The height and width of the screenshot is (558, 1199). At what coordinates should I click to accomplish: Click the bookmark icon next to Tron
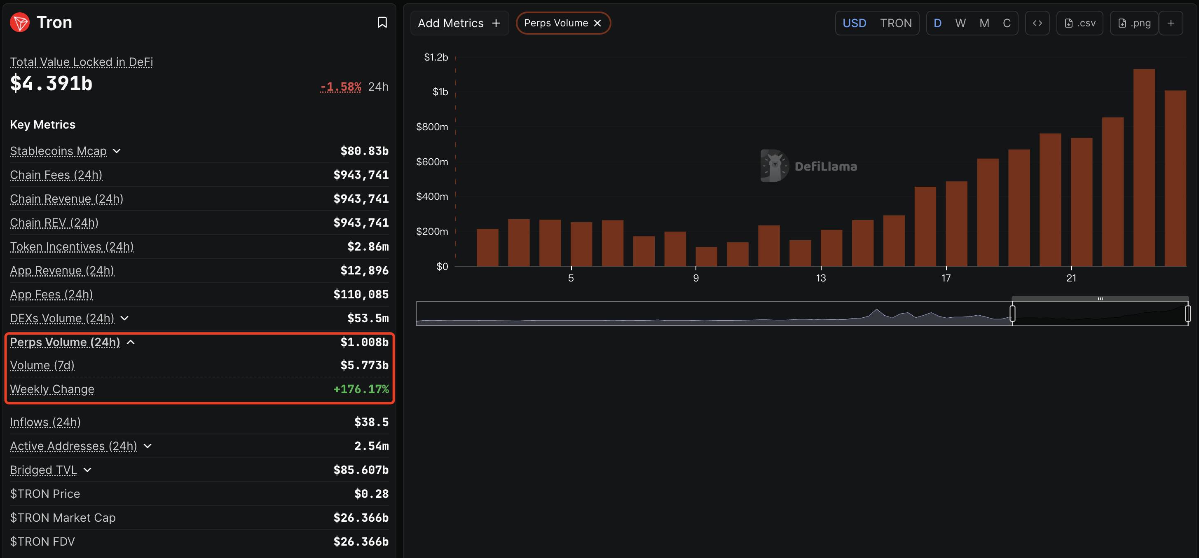[x=382, y=22]
